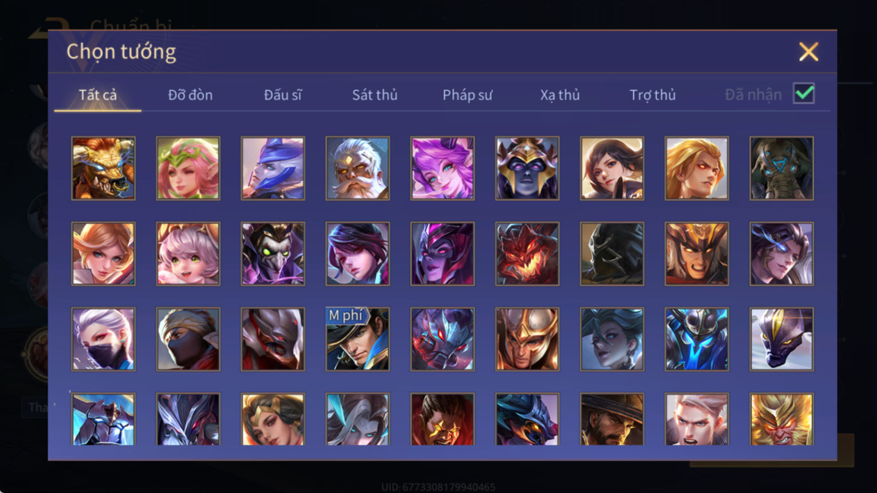Screen dimensions: 877x493
Task: Pick the elephant-masked hero portrait
Action: pos(781,168)
